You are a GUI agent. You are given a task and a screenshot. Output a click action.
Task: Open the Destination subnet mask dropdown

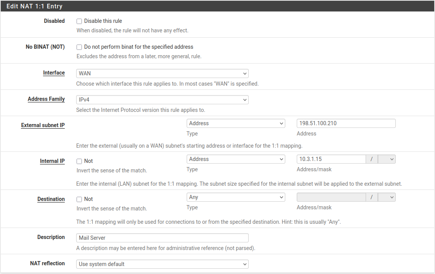(386, 197)
